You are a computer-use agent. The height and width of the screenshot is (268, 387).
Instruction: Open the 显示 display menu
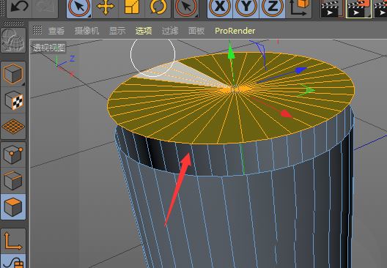[117, 31]
